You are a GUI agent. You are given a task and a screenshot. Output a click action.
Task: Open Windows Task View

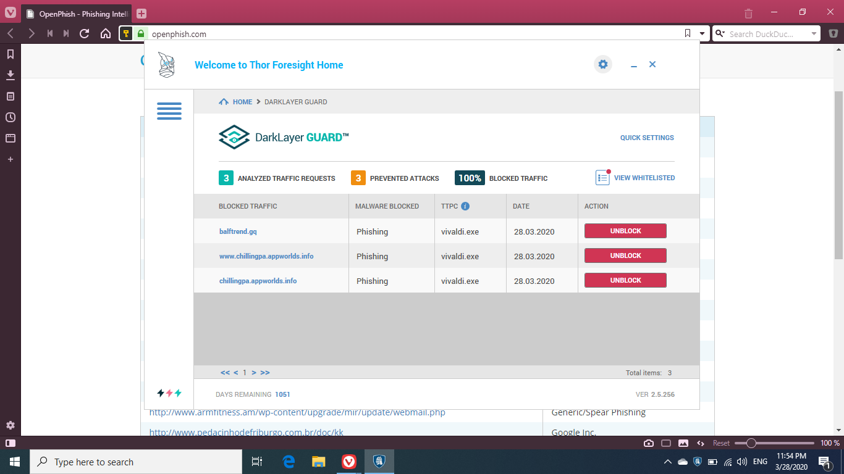coord(257,462)
